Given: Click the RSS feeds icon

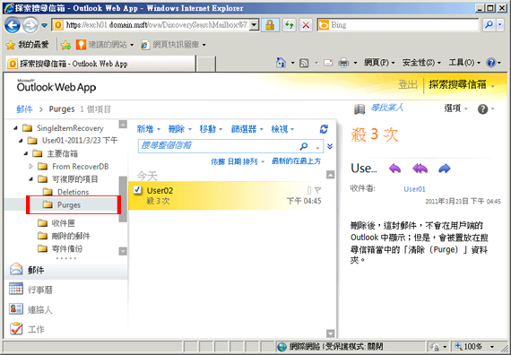Looking at the screenshot, I should tap(304, 63).
